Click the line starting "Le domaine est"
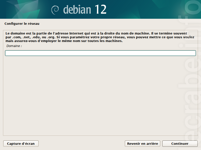Viewport: 201px width, 150px height. [x=96, y=33]
